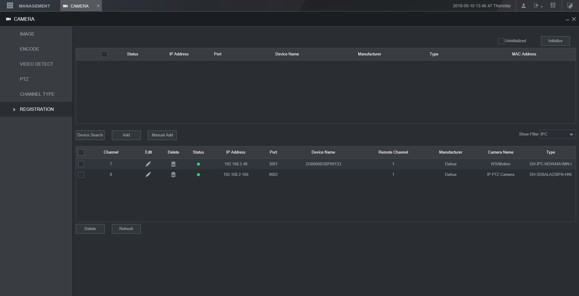The image size is (579, 296).
Task: Edit channel 7 with the pencil icon
Action: click(x=148, y=164)
